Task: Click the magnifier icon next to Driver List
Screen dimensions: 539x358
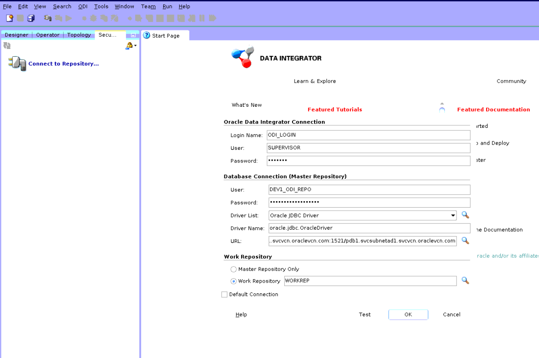Action: coord(465,215)
